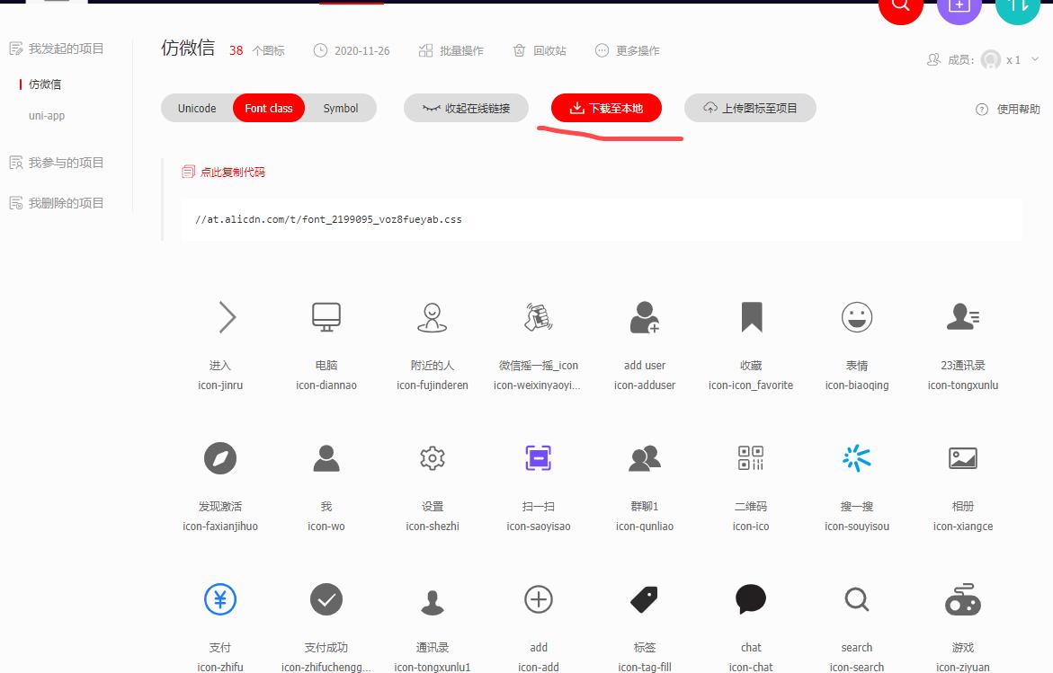1053x673 pixels.
Task: Click the 群聊1 group chat icon
Action: (644, 458)
